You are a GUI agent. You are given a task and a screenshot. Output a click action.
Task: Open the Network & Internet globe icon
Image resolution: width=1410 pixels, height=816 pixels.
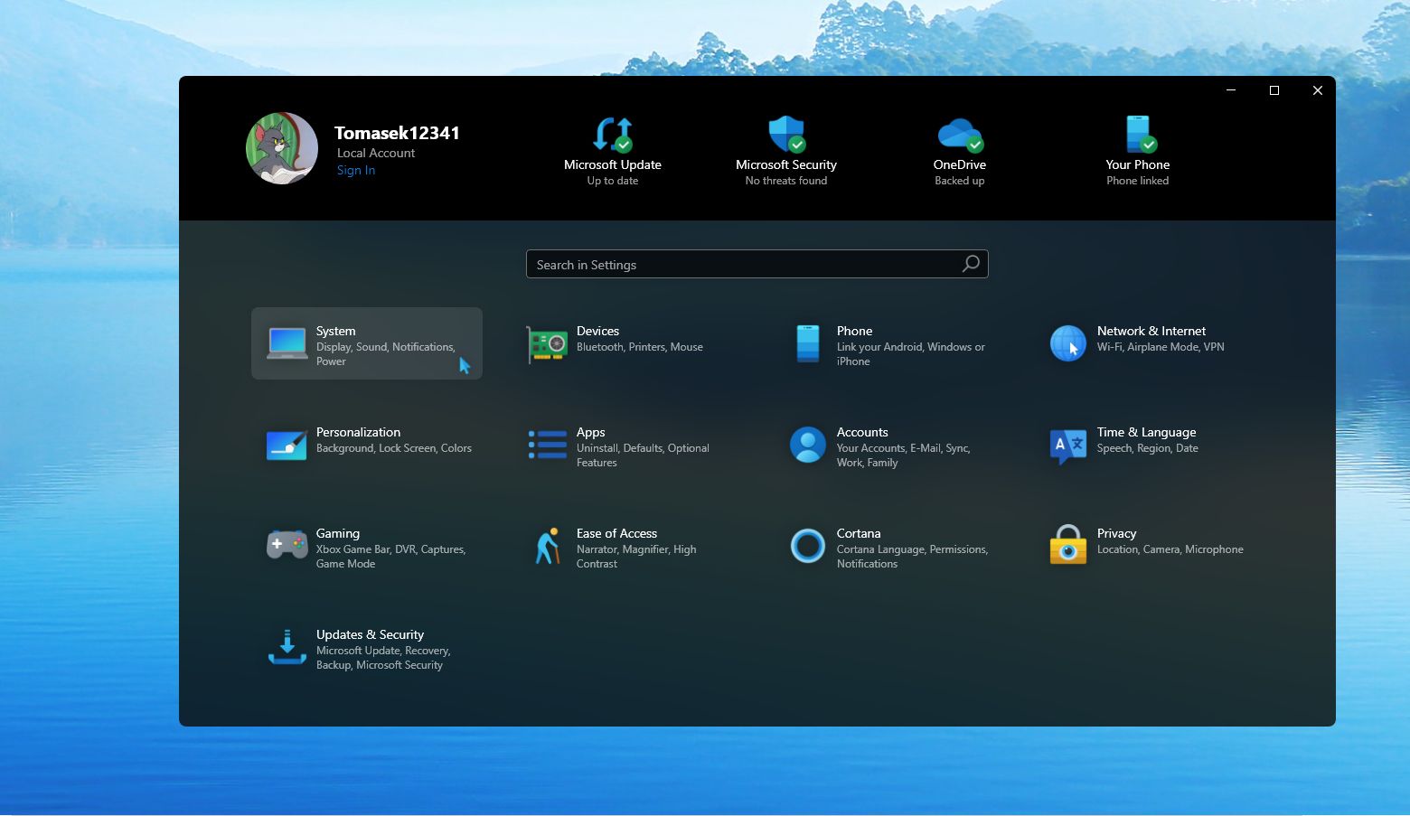pos(1067,344)
